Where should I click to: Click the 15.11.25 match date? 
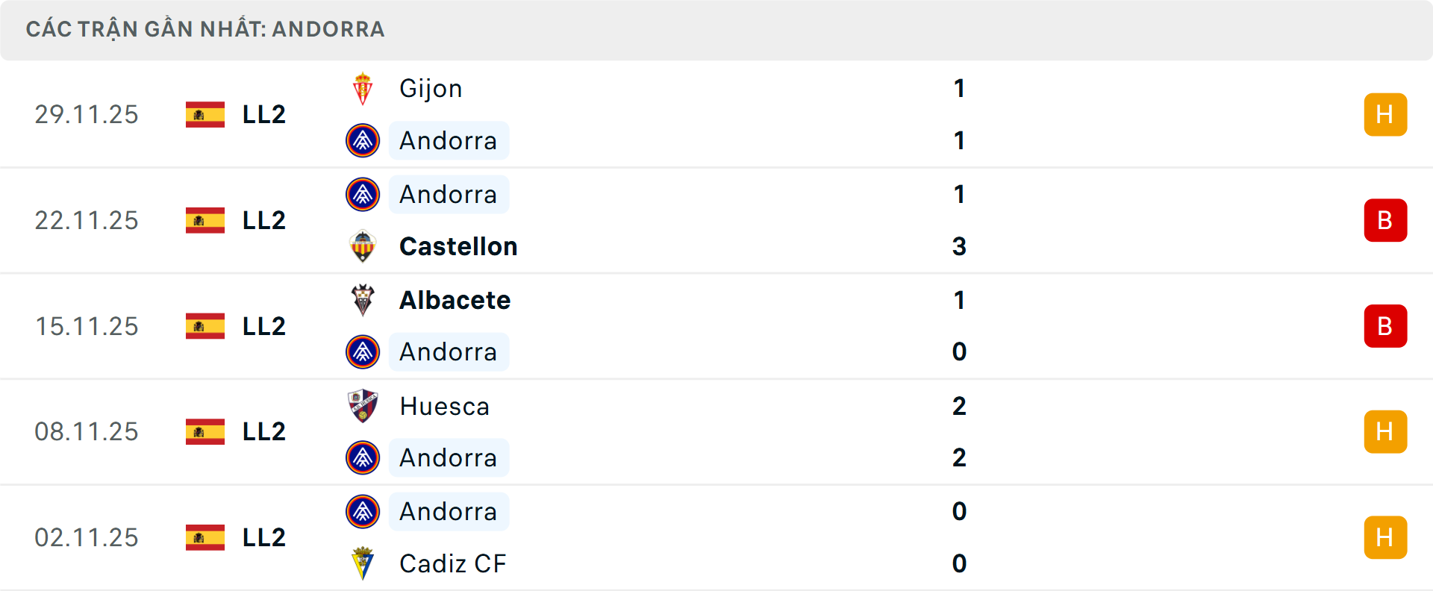[87, 326]
